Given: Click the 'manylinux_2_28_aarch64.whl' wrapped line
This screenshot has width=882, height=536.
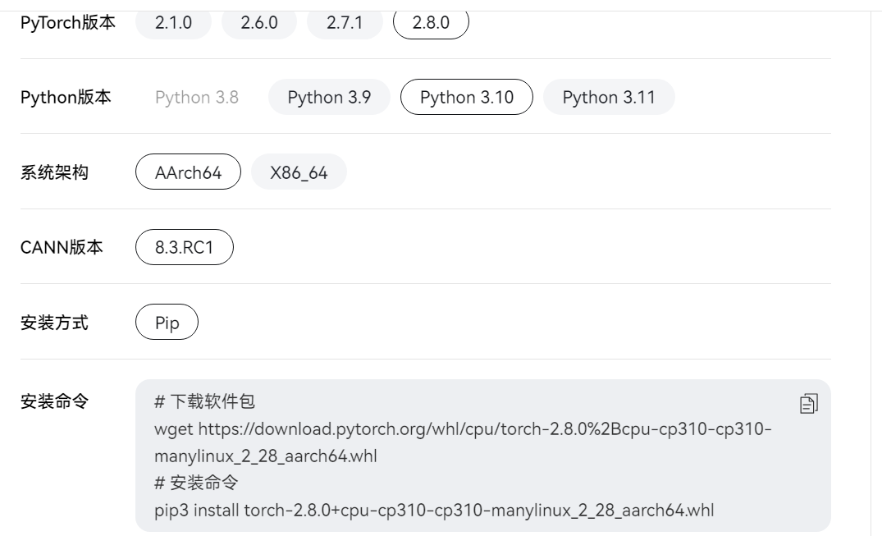Looking at the screenshot, I should point(266,456).
